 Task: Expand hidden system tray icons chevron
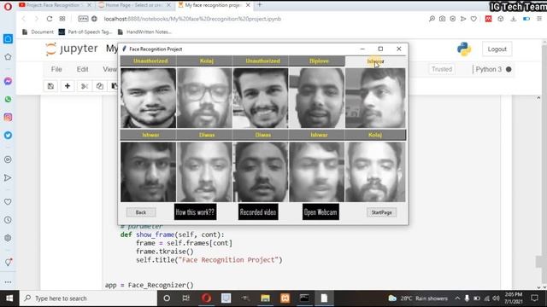(x=457, y=298)
